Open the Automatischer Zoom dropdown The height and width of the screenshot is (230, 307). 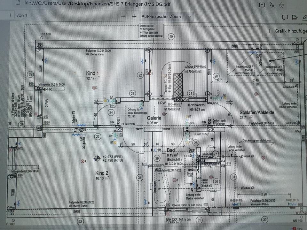166,16
